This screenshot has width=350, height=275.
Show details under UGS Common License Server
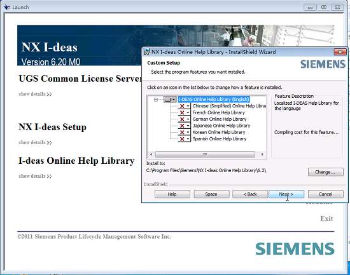(35, 94)
